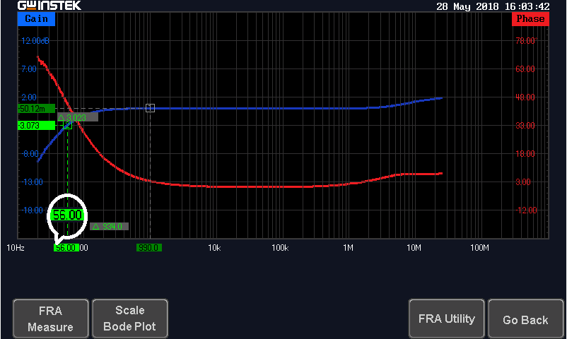This screenshot has width=567, height=339.
Task: Click the 930.0 cursor frequency label
Action: pyautogui.click(x=149, y=248)
